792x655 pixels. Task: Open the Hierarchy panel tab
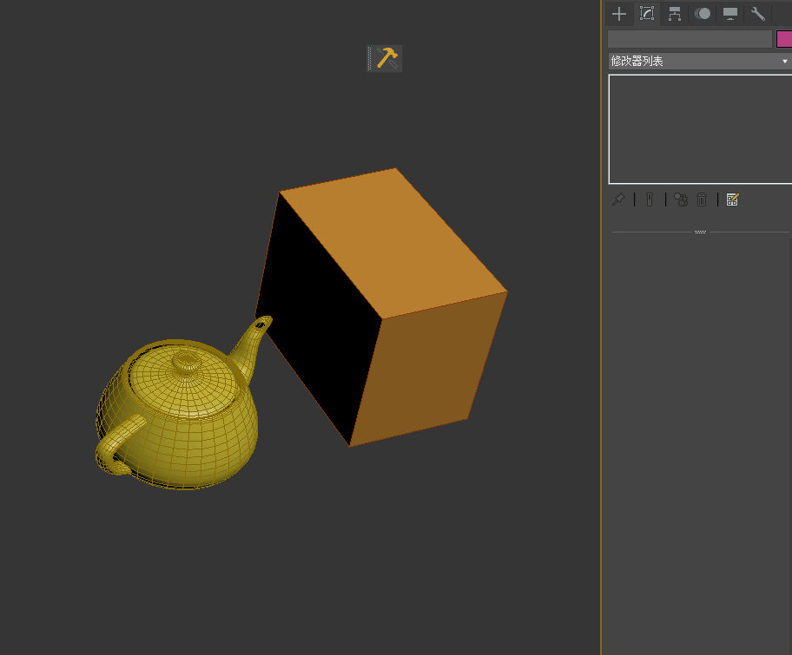coord(674,14)
